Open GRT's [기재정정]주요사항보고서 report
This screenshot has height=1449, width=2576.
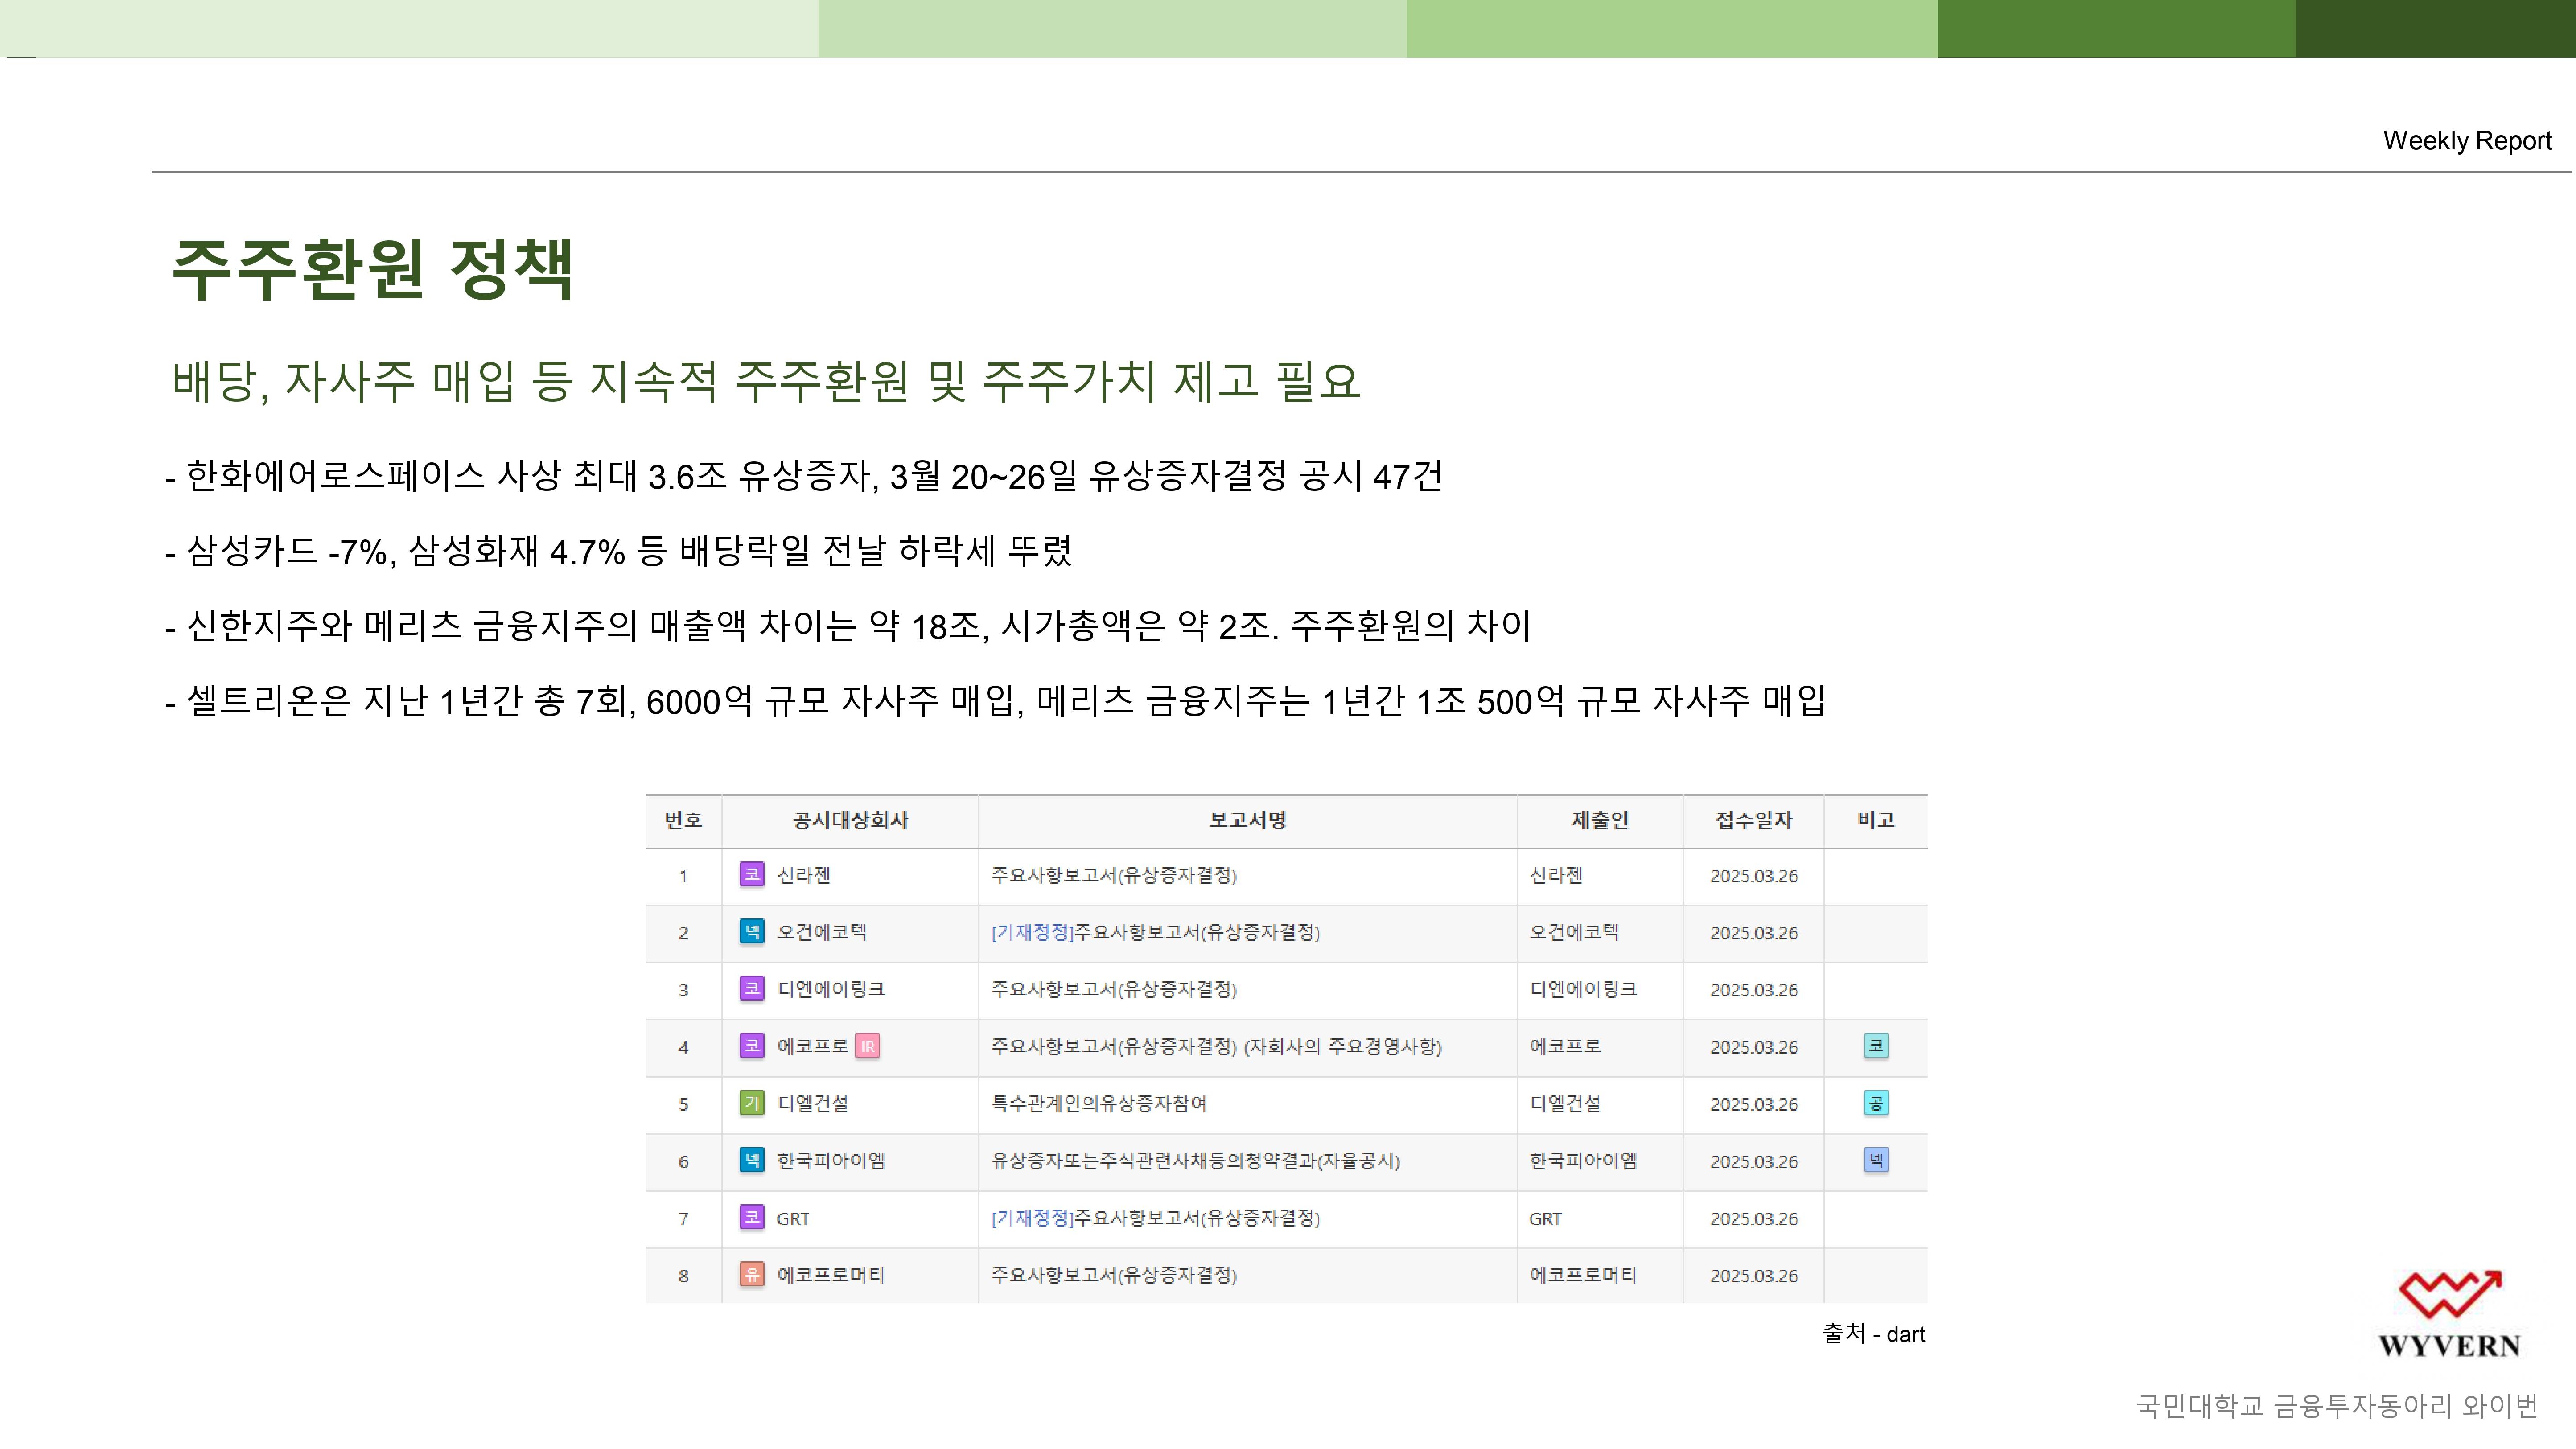click(x=1155, y=1218)
